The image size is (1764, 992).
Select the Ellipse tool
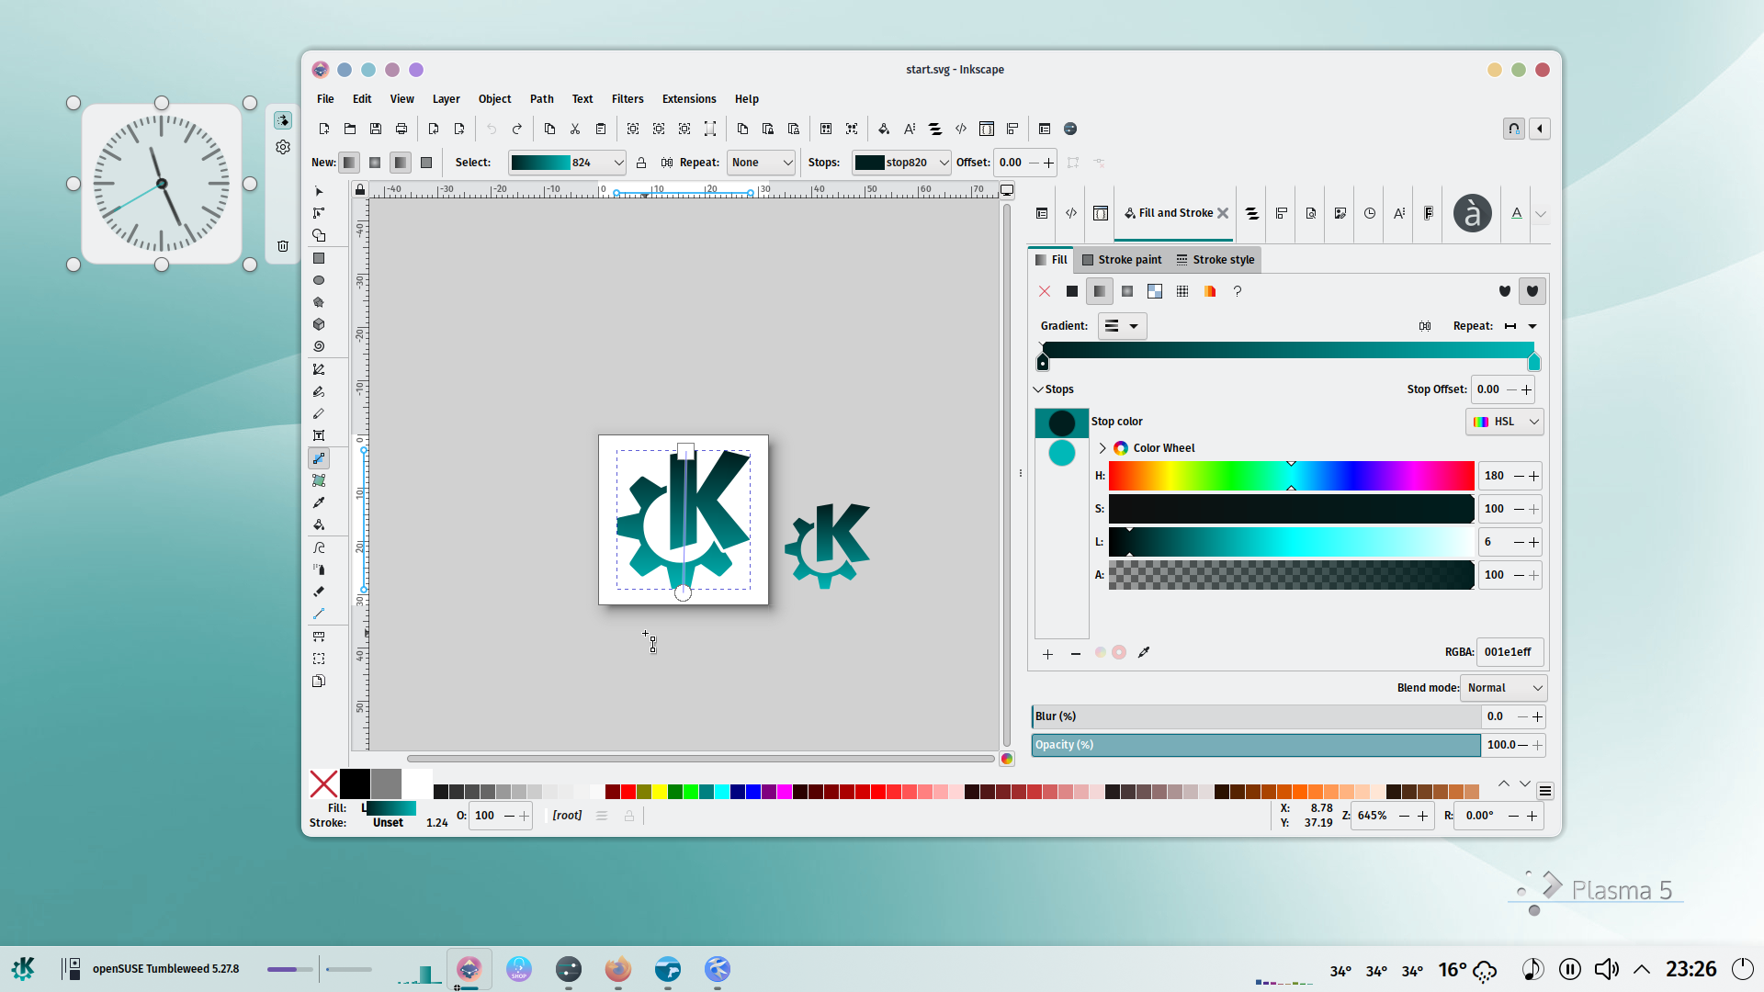click(319, 280)
